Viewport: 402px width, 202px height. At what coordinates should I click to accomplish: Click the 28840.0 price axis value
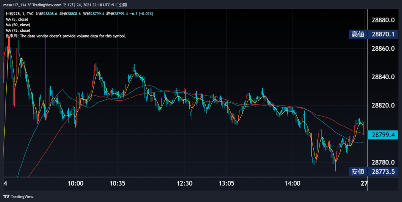click(383, 77)
